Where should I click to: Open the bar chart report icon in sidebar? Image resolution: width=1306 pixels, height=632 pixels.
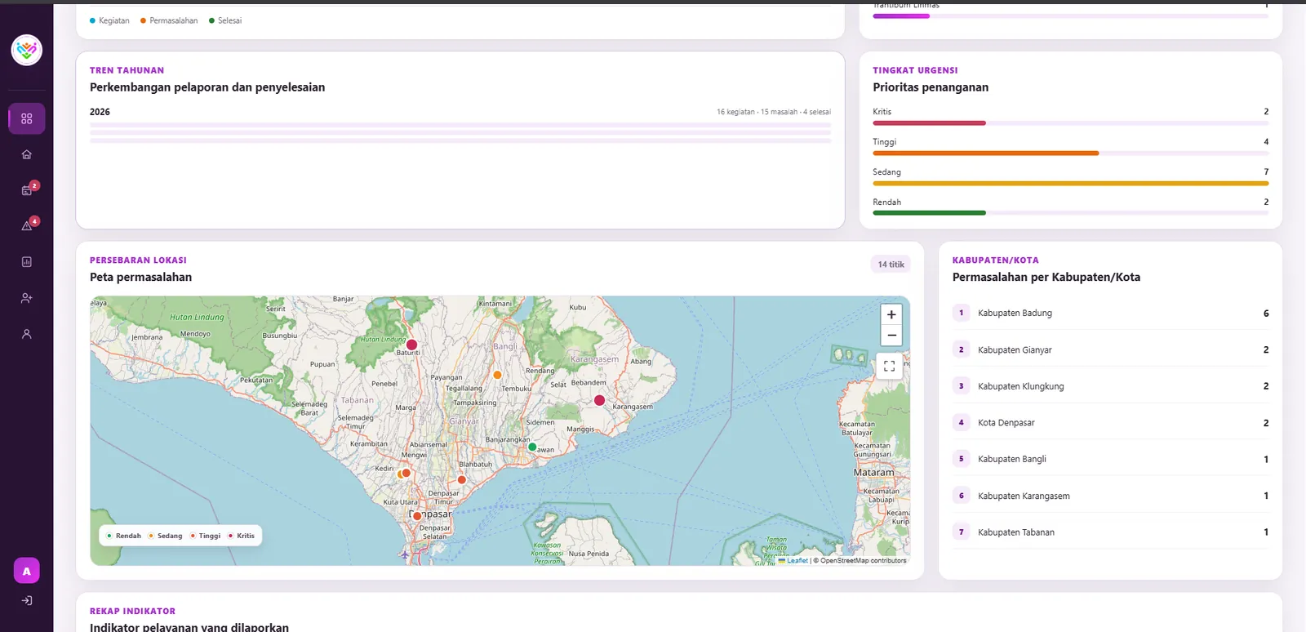pos(27,262)
